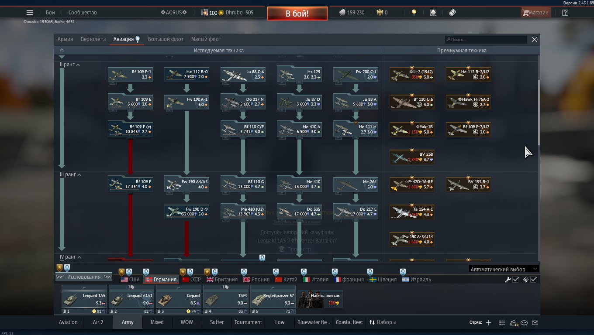Open the squad list icon
The image size is (594, 335).
click(502, 322)
